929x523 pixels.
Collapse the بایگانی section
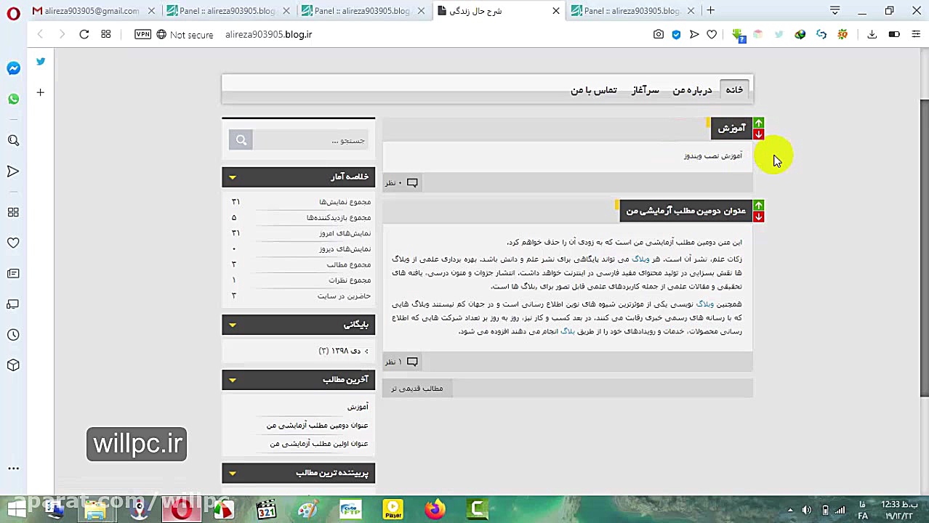click(x=233, y=325)
